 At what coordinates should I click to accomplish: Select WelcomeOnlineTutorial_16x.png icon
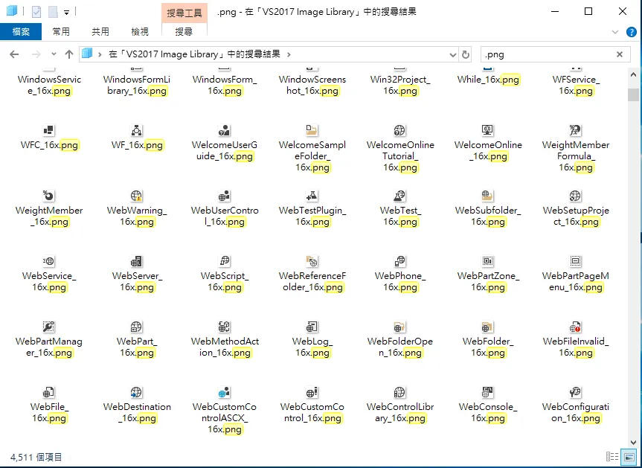tap(399, 131)
